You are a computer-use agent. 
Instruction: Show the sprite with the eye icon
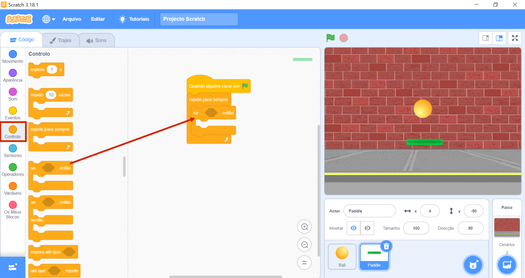[x=354, y=228]
